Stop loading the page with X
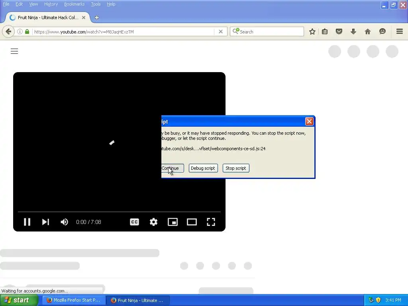The height and width of the screenshot is (306, 408). point(221,32)
